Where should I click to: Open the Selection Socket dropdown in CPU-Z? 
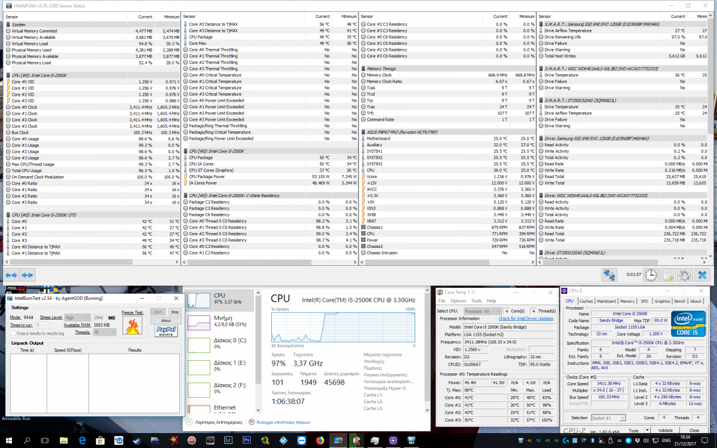pyautogui.click(x=607, y=418)
